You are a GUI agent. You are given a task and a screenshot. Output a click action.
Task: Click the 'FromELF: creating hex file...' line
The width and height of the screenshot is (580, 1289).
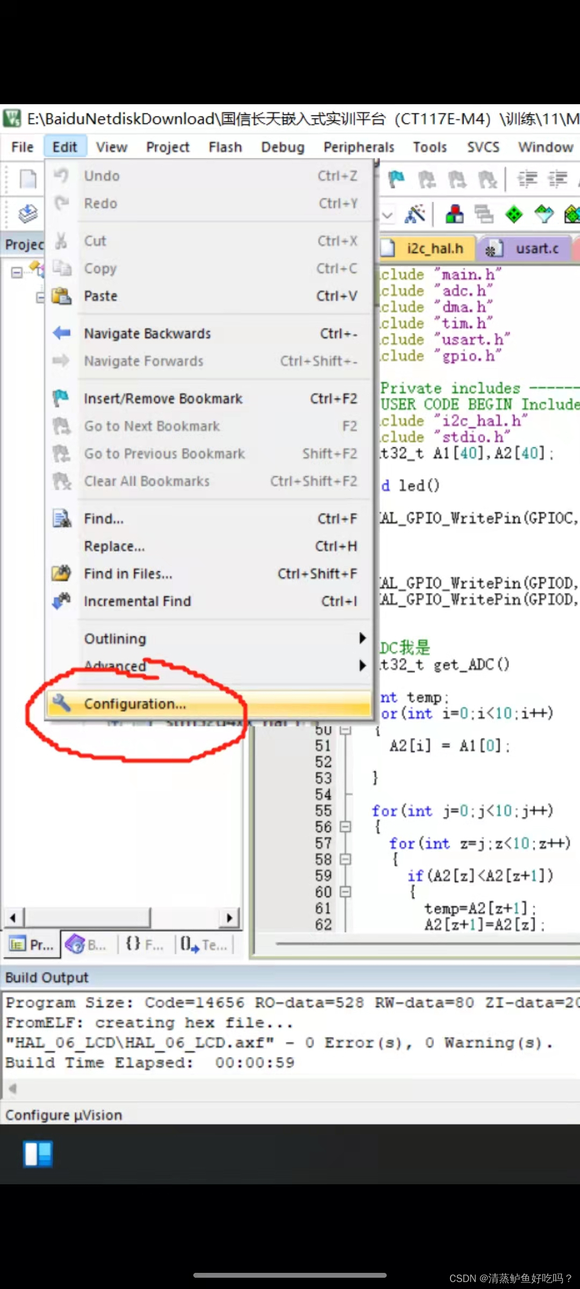[149, 1023]
